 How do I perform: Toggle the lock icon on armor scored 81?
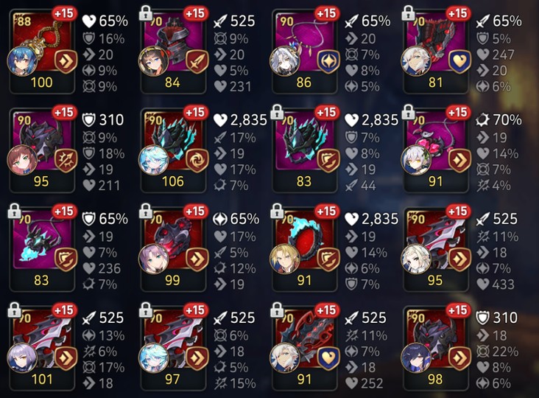[408, 13]
